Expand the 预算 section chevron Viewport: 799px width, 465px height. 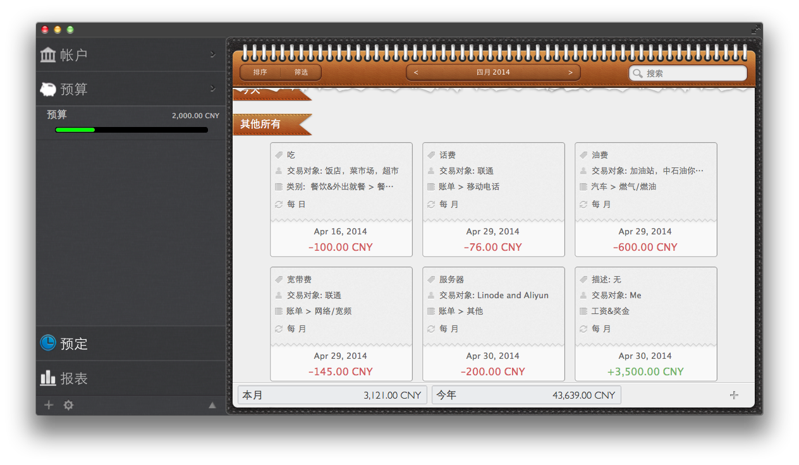213,88
